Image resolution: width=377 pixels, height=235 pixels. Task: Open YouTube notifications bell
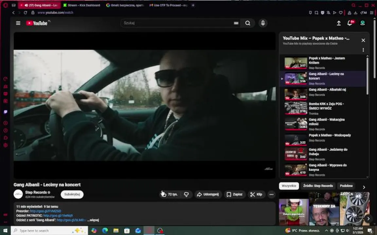click(x=350, y=23)
